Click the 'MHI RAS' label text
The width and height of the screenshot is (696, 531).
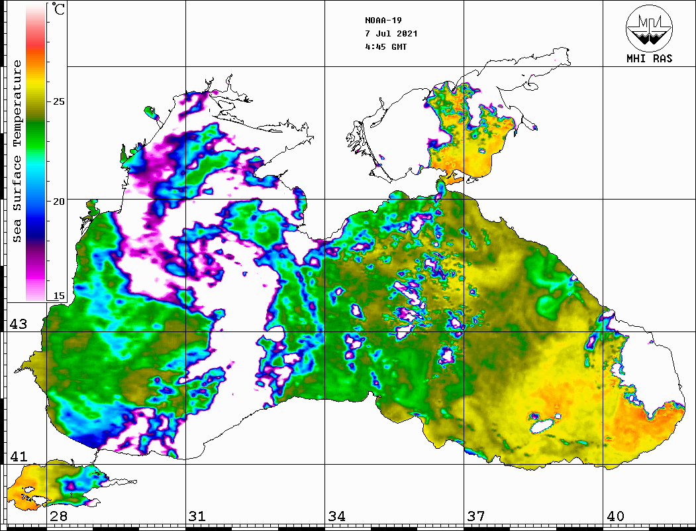click(x=650, y=58)
